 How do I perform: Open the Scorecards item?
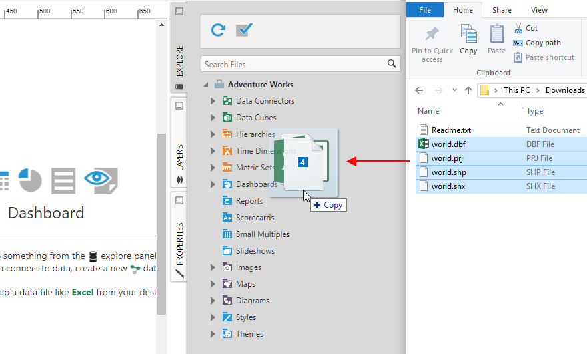[x=255, y=218]
